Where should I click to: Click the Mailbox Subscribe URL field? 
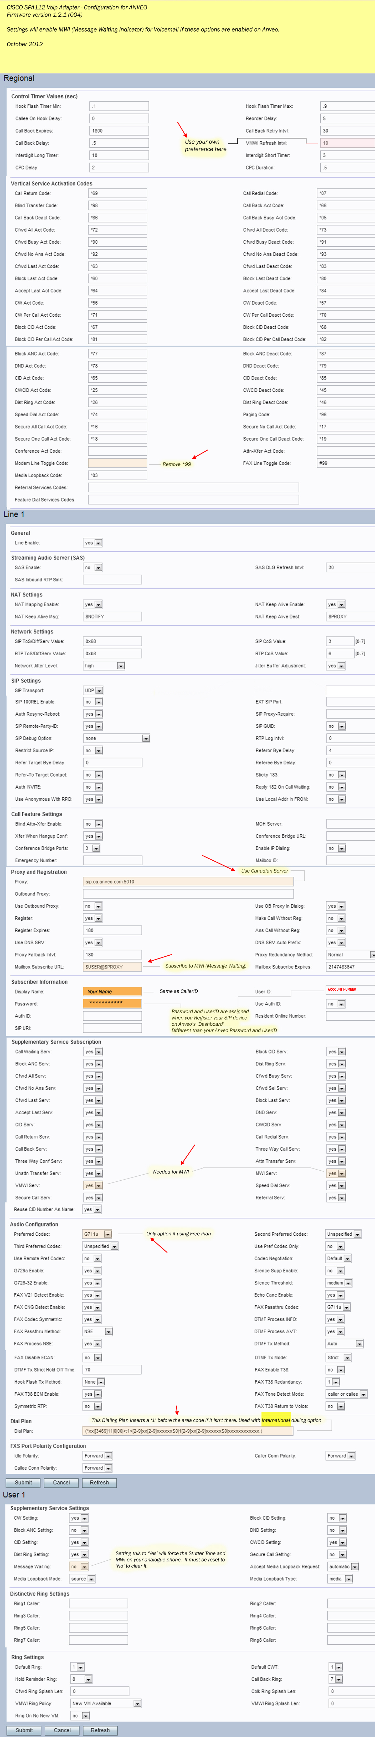[112, 967]
